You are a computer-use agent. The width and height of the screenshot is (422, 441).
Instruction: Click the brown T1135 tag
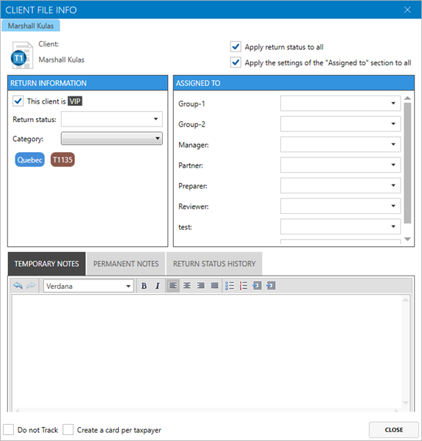click(62, 159)
